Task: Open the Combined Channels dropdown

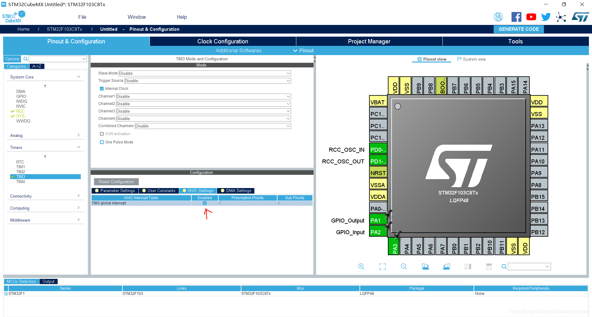Action: (x=213, y=126)
